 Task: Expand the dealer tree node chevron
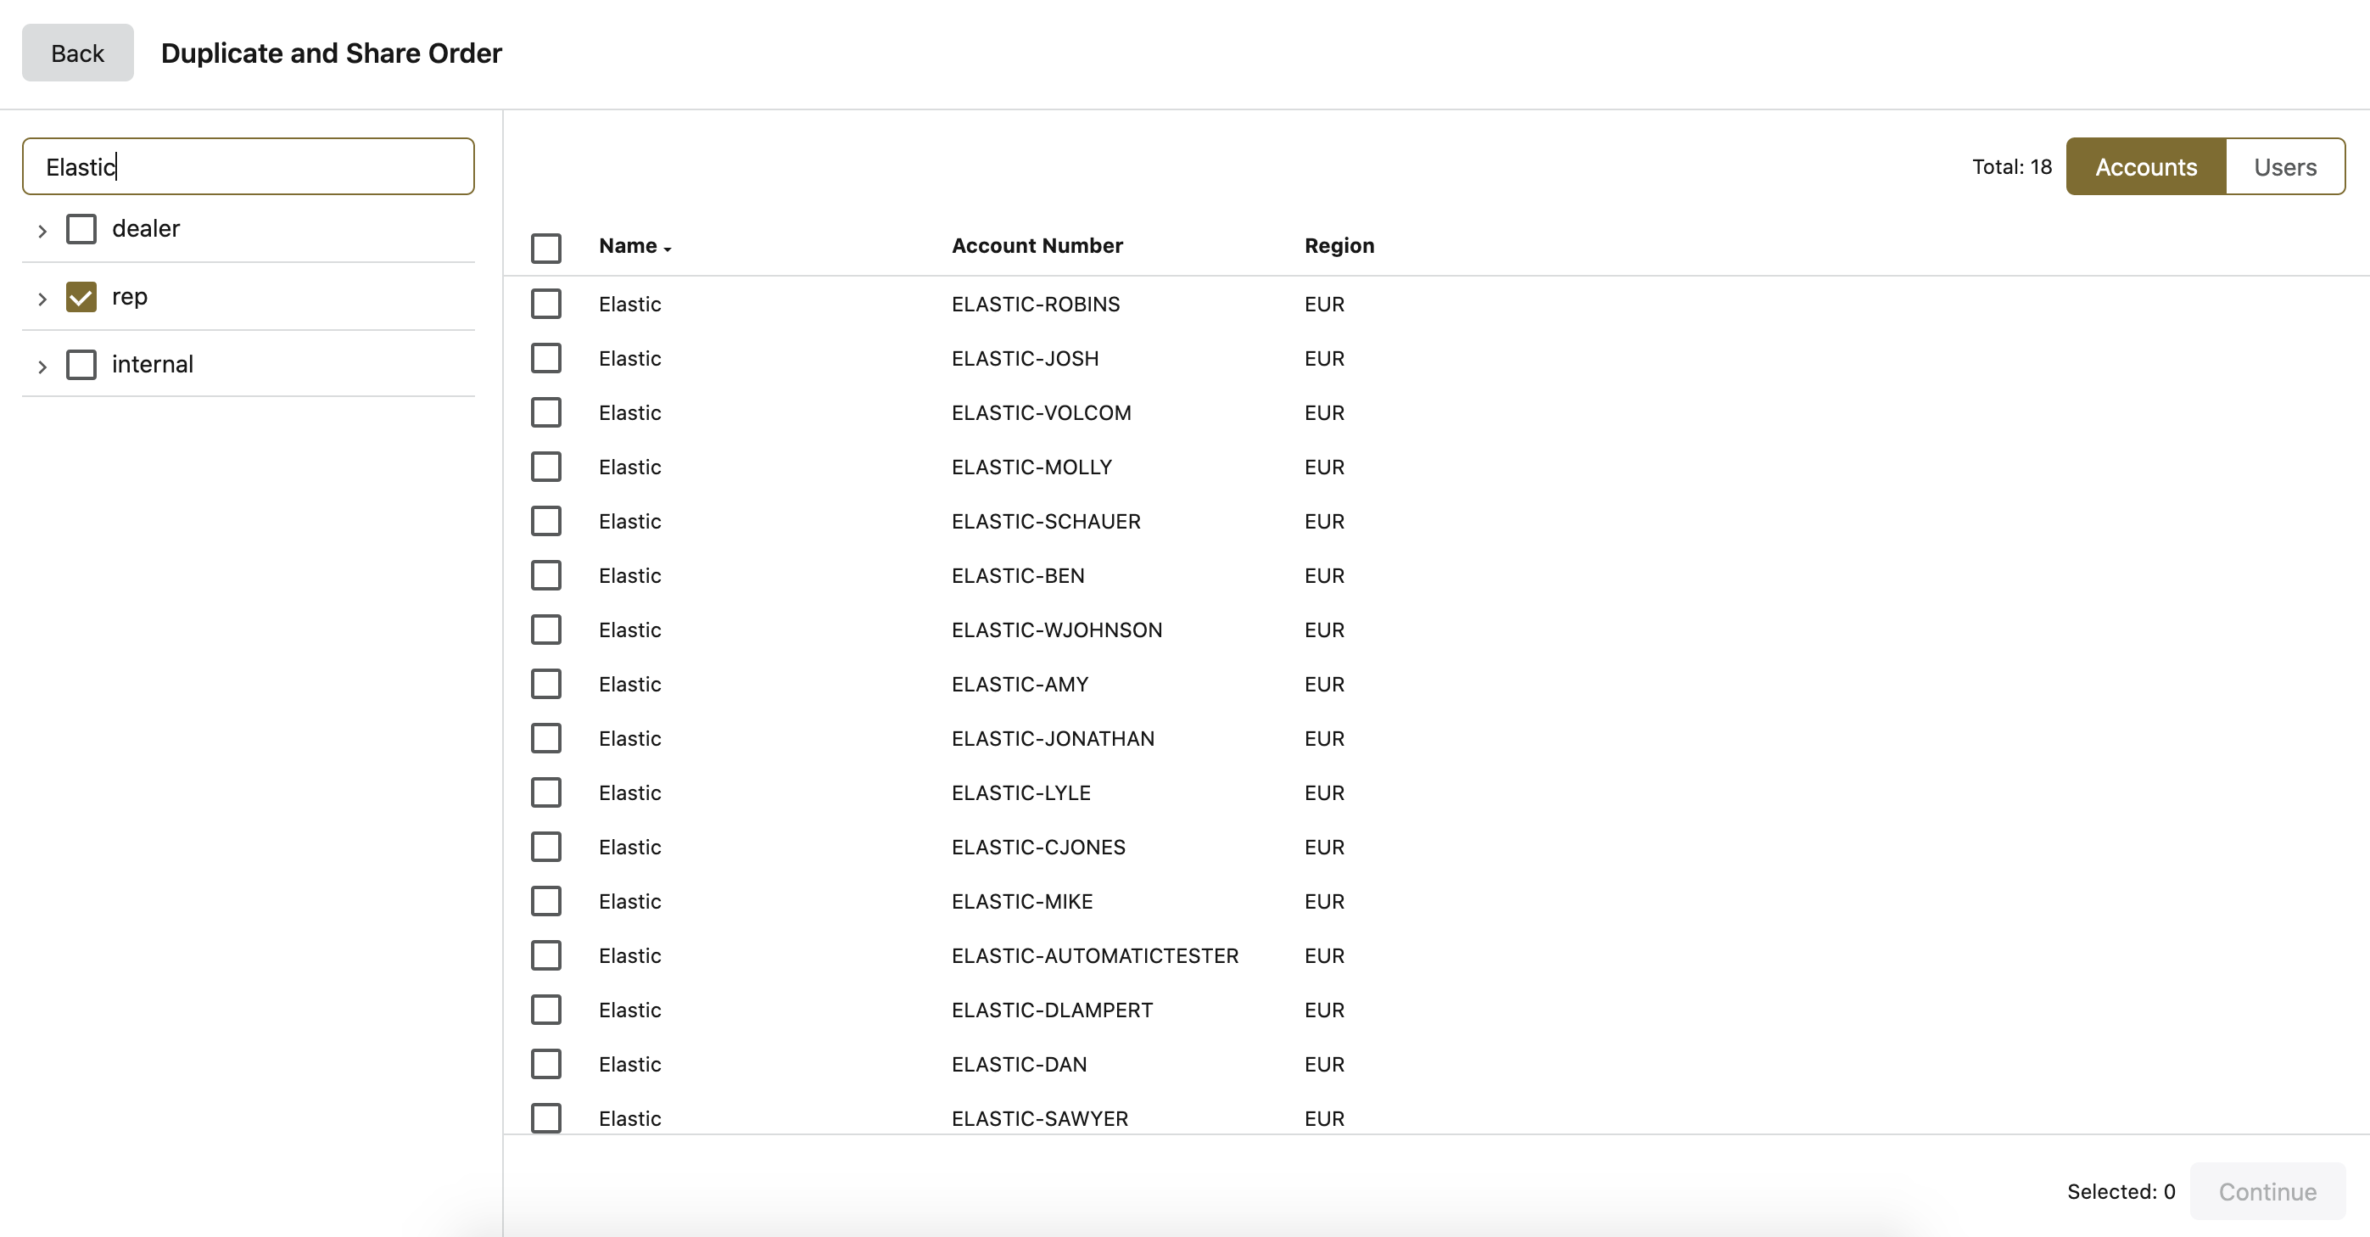pos(42,230)
